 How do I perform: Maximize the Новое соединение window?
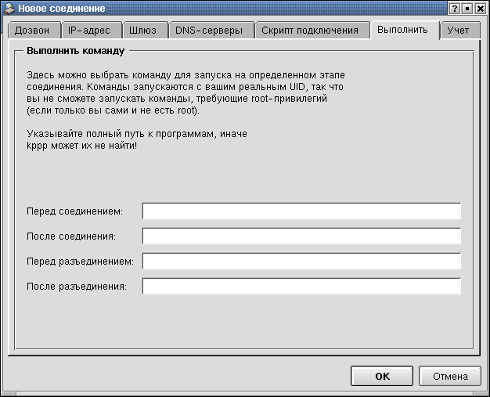tap(467, 8)
